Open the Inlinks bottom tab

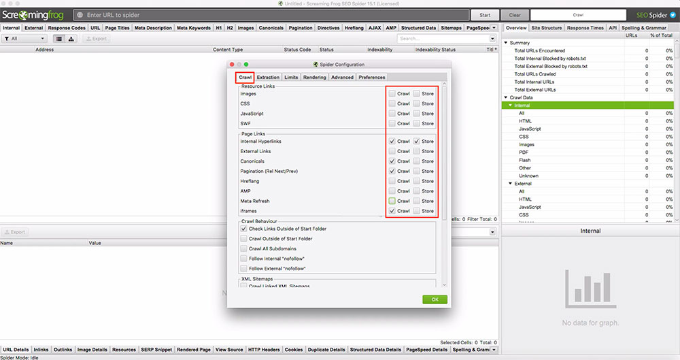pyautogui.click(x=41, y=350)
